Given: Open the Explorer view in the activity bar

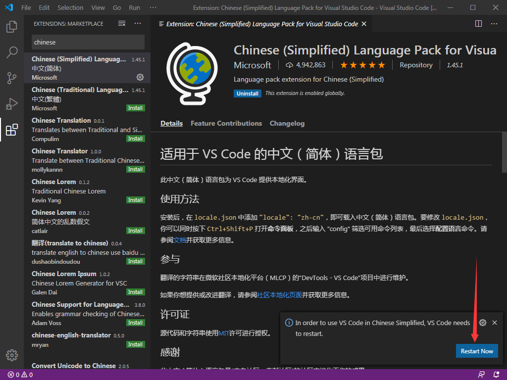Looking at the screenshot, I should (11, 27).
